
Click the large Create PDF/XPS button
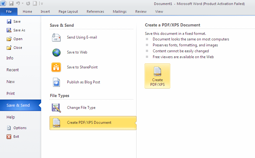point(157,76)
